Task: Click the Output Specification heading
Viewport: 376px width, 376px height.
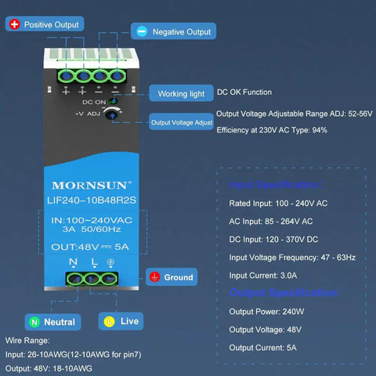Action: pyautogui.click(x=285, y=292)
